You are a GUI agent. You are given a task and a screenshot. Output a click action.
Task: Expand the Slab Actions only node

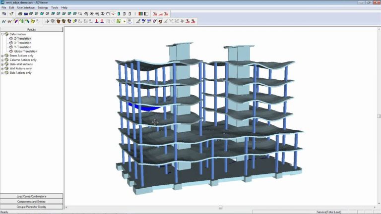point(2,73)
